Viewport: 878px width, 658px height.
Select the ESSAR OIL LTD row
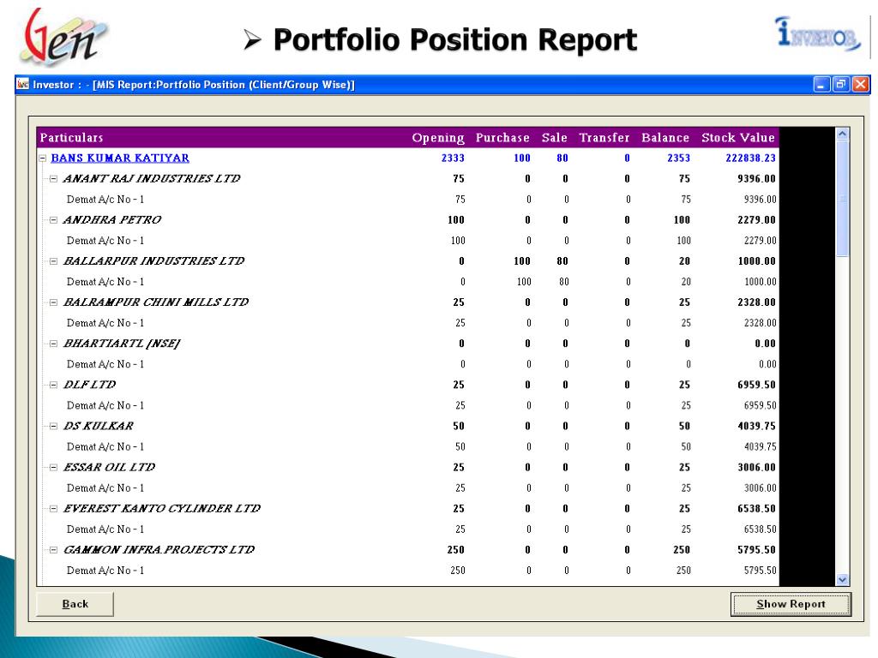[x=407, y=467]
